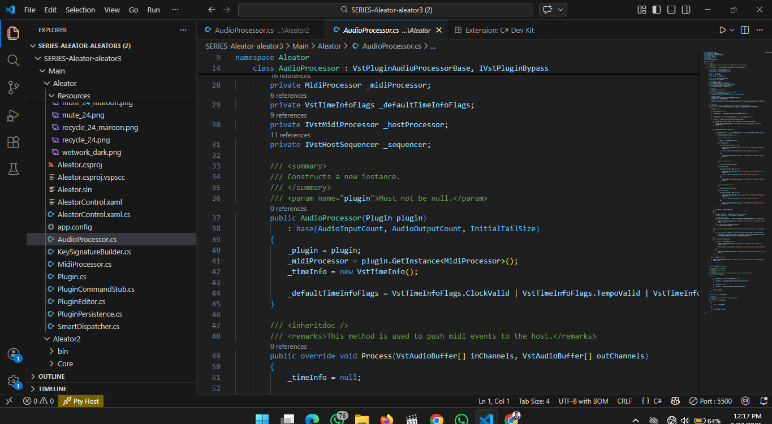Open the Extensions view
The width and height of the screenshot is (772, 424).
tap(14, 142)
